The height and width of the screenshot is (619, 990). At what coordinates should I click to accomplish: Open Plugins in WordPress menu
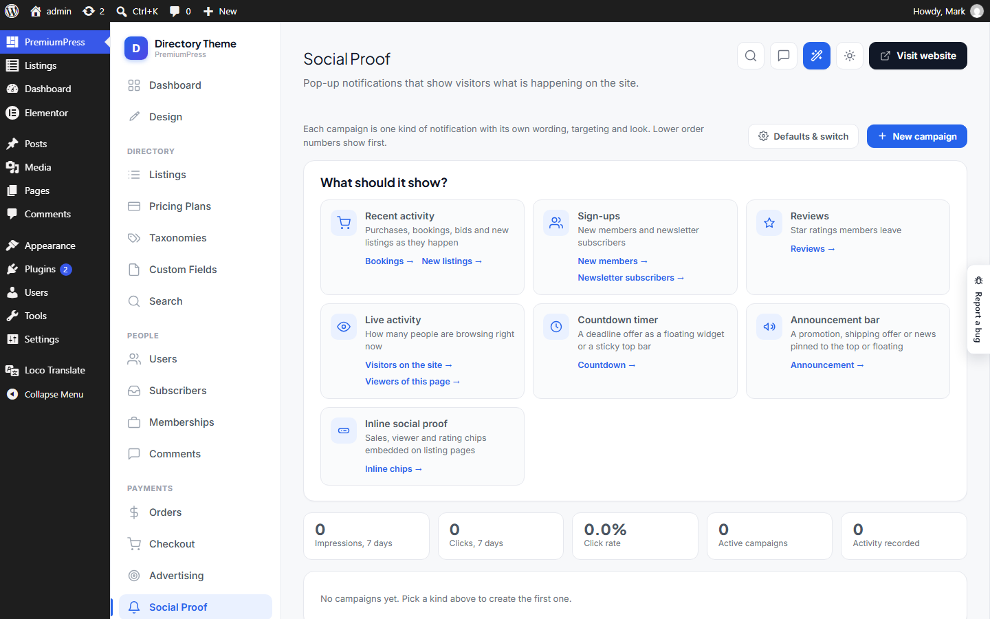pyautogui.click(x=55, y=269)
